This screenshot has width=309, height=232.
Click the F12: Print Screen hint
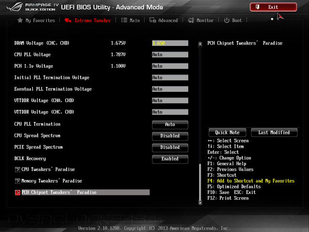(x=228, y=198)
